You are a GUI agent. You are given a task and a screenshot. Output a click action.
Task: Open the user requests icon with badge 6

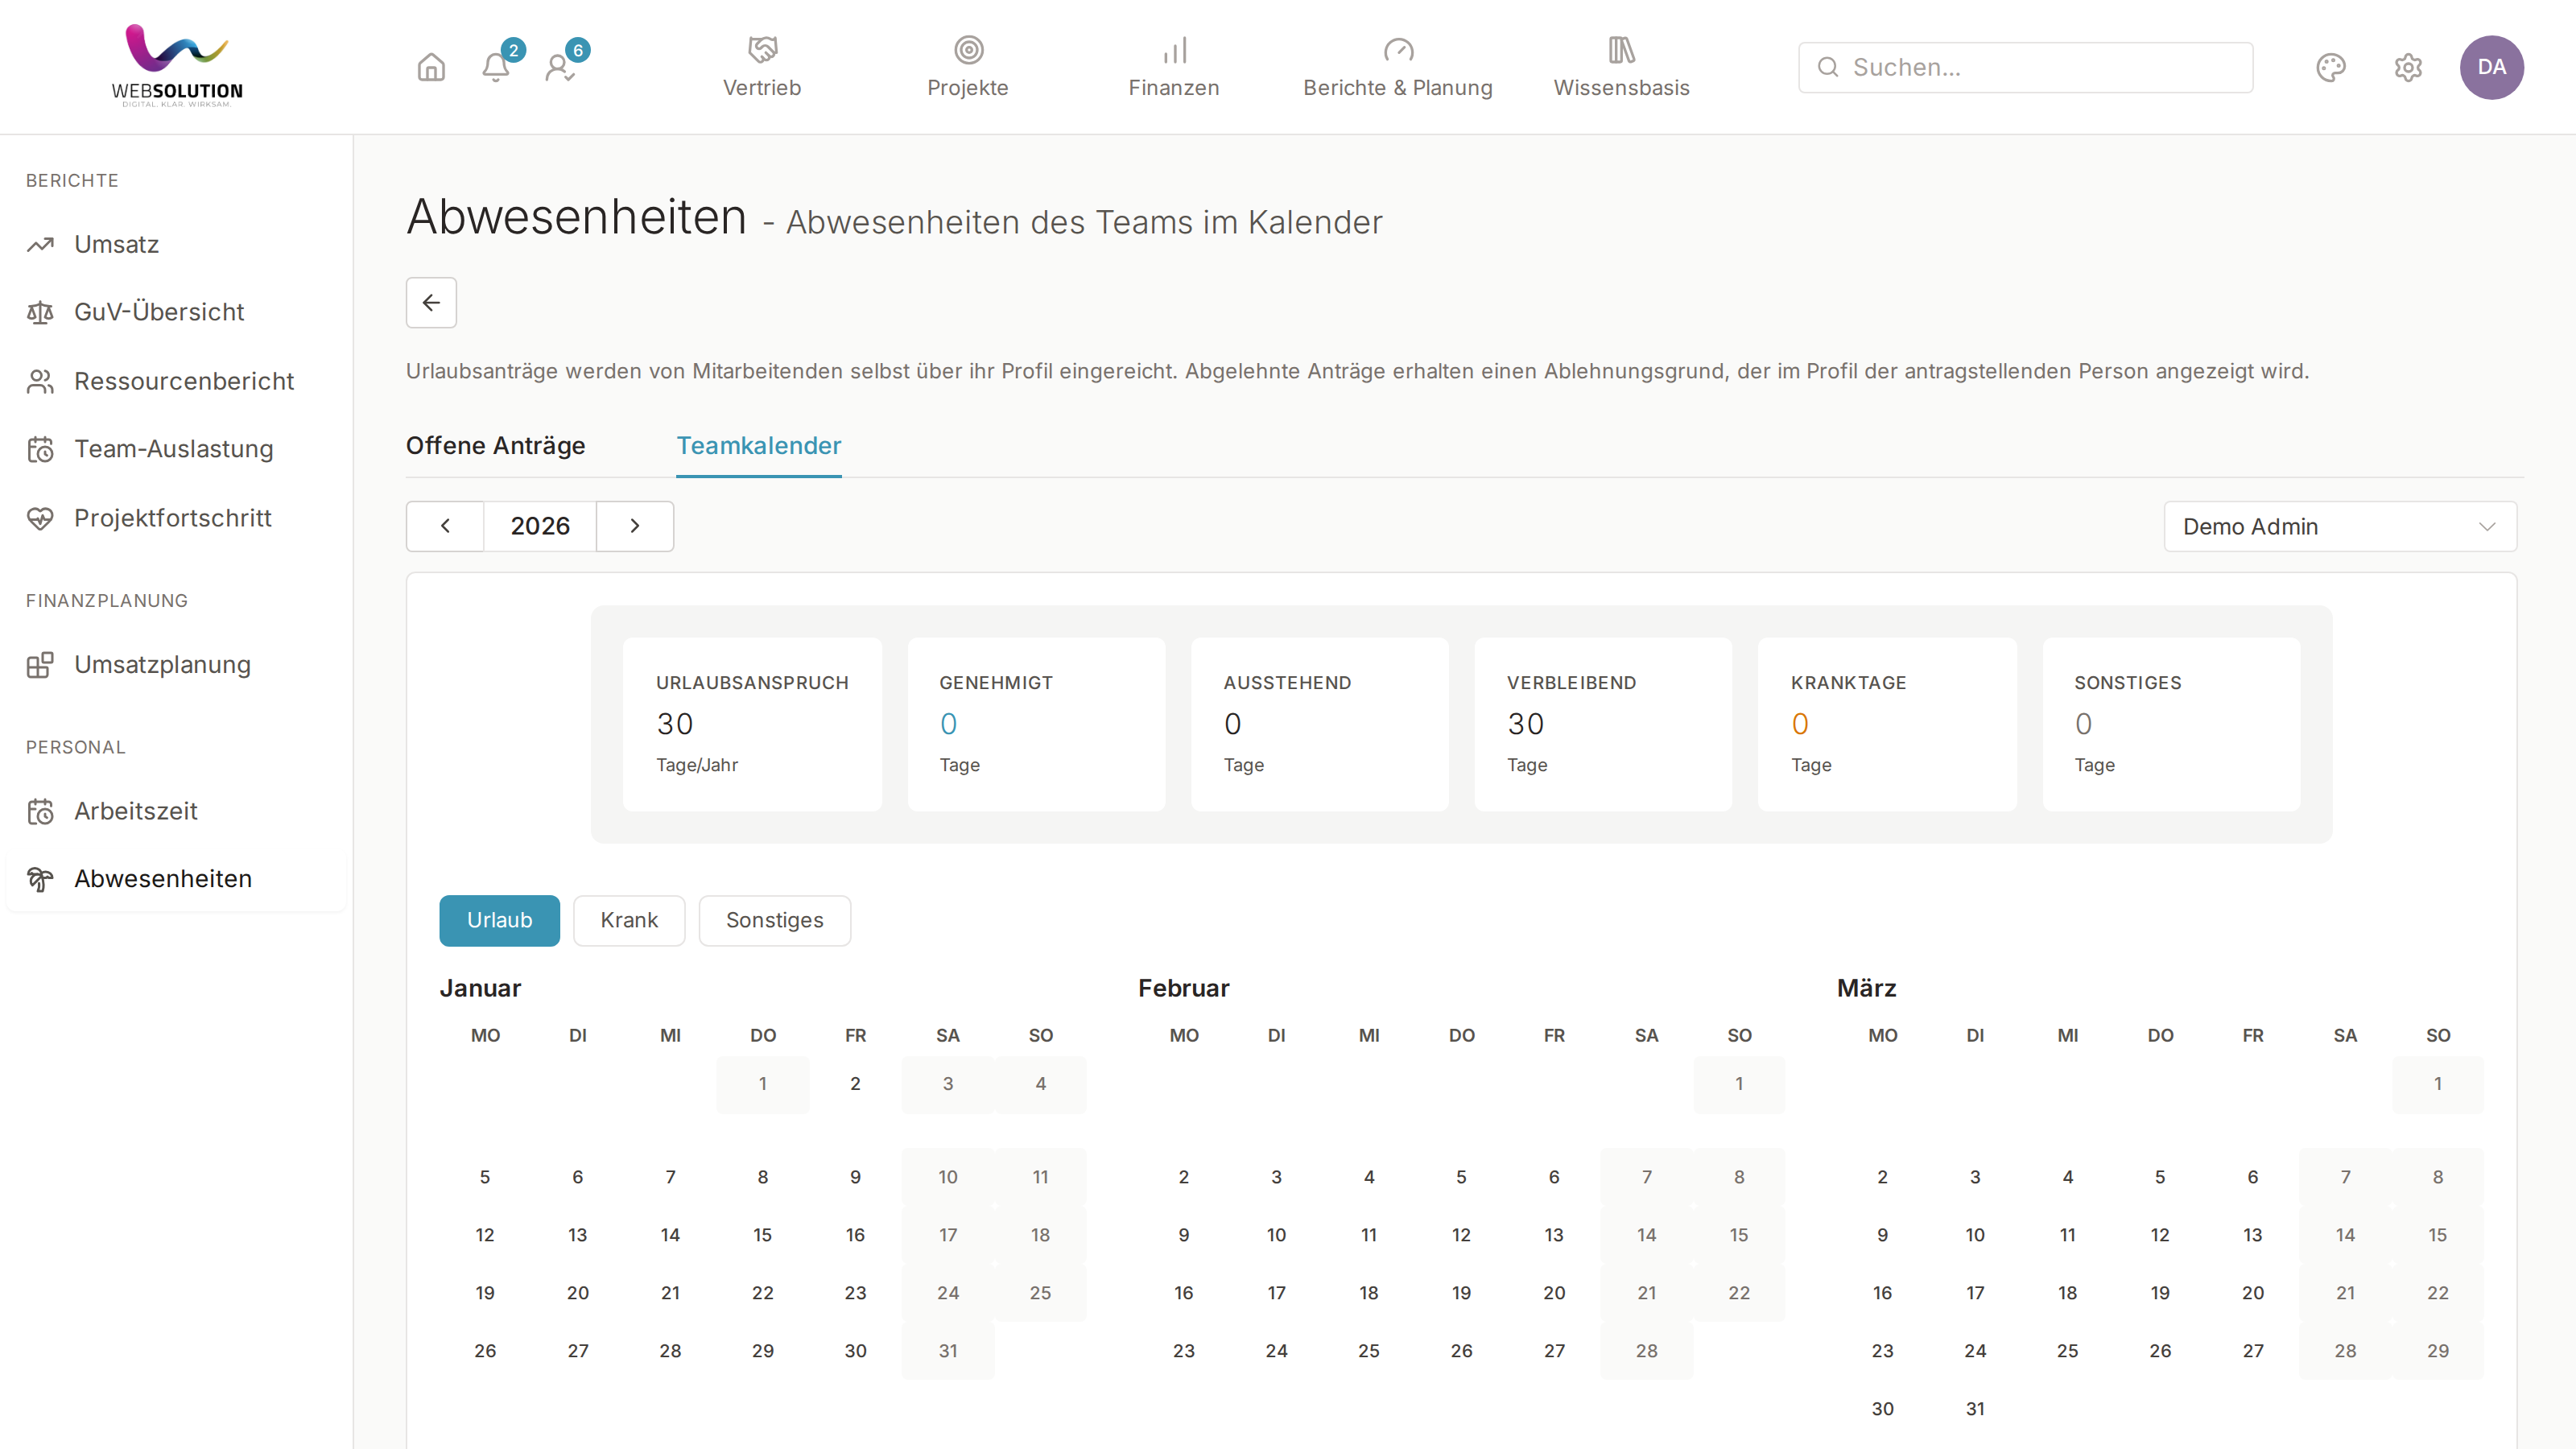[x=560, y=67]
